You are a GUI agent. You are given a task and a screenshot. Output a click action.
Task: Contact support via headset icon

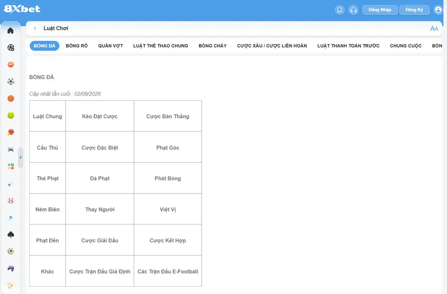point(353,10)
